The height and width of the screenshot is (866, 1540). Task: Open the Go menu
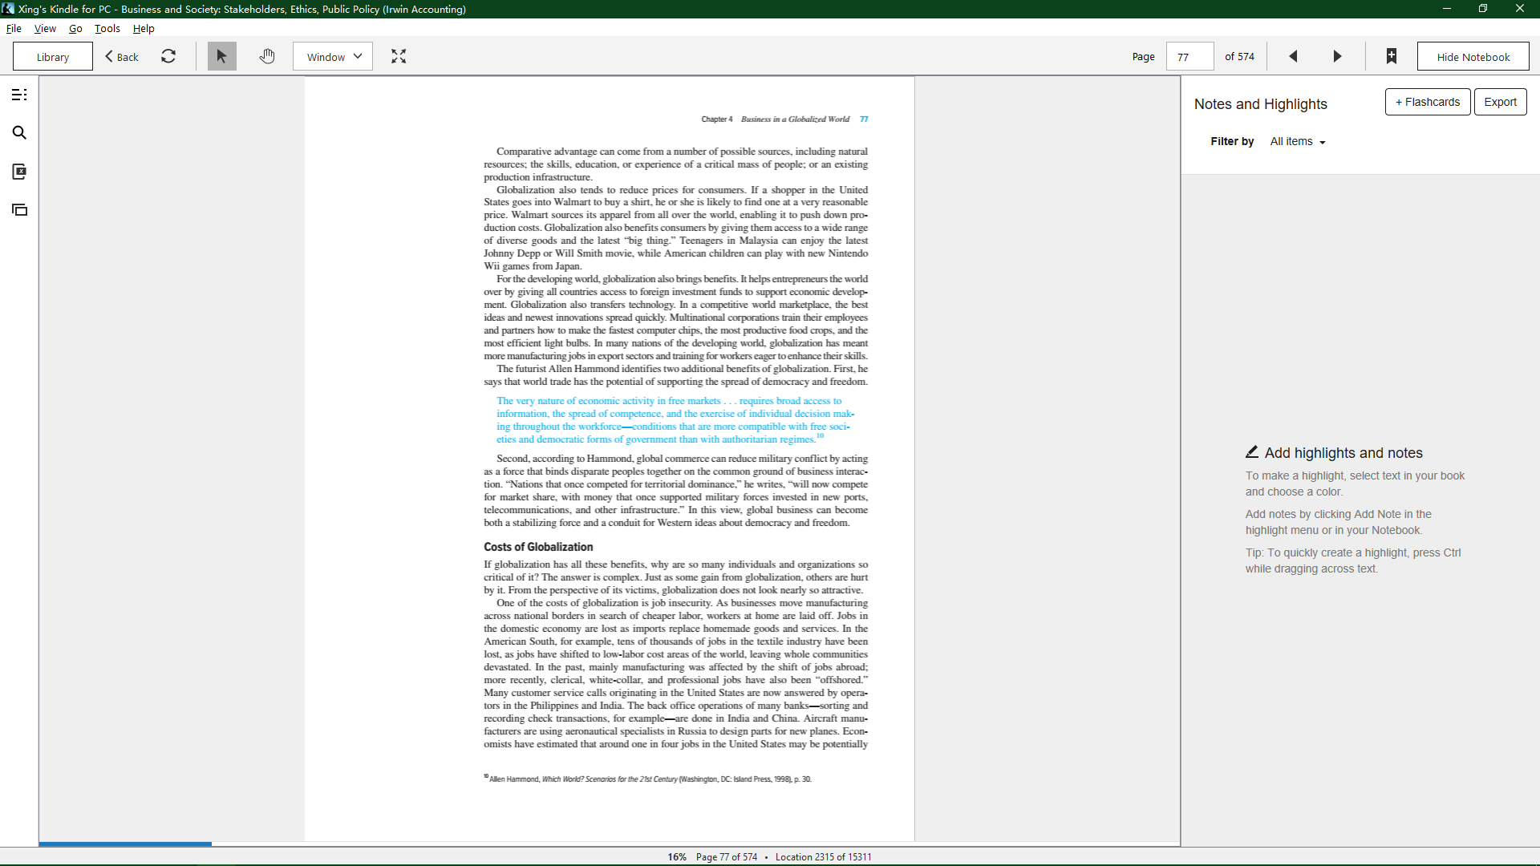[75, 28]
